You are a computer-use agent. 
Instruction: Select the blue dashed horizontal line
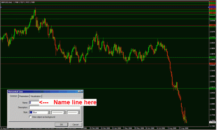pos(105,7)
